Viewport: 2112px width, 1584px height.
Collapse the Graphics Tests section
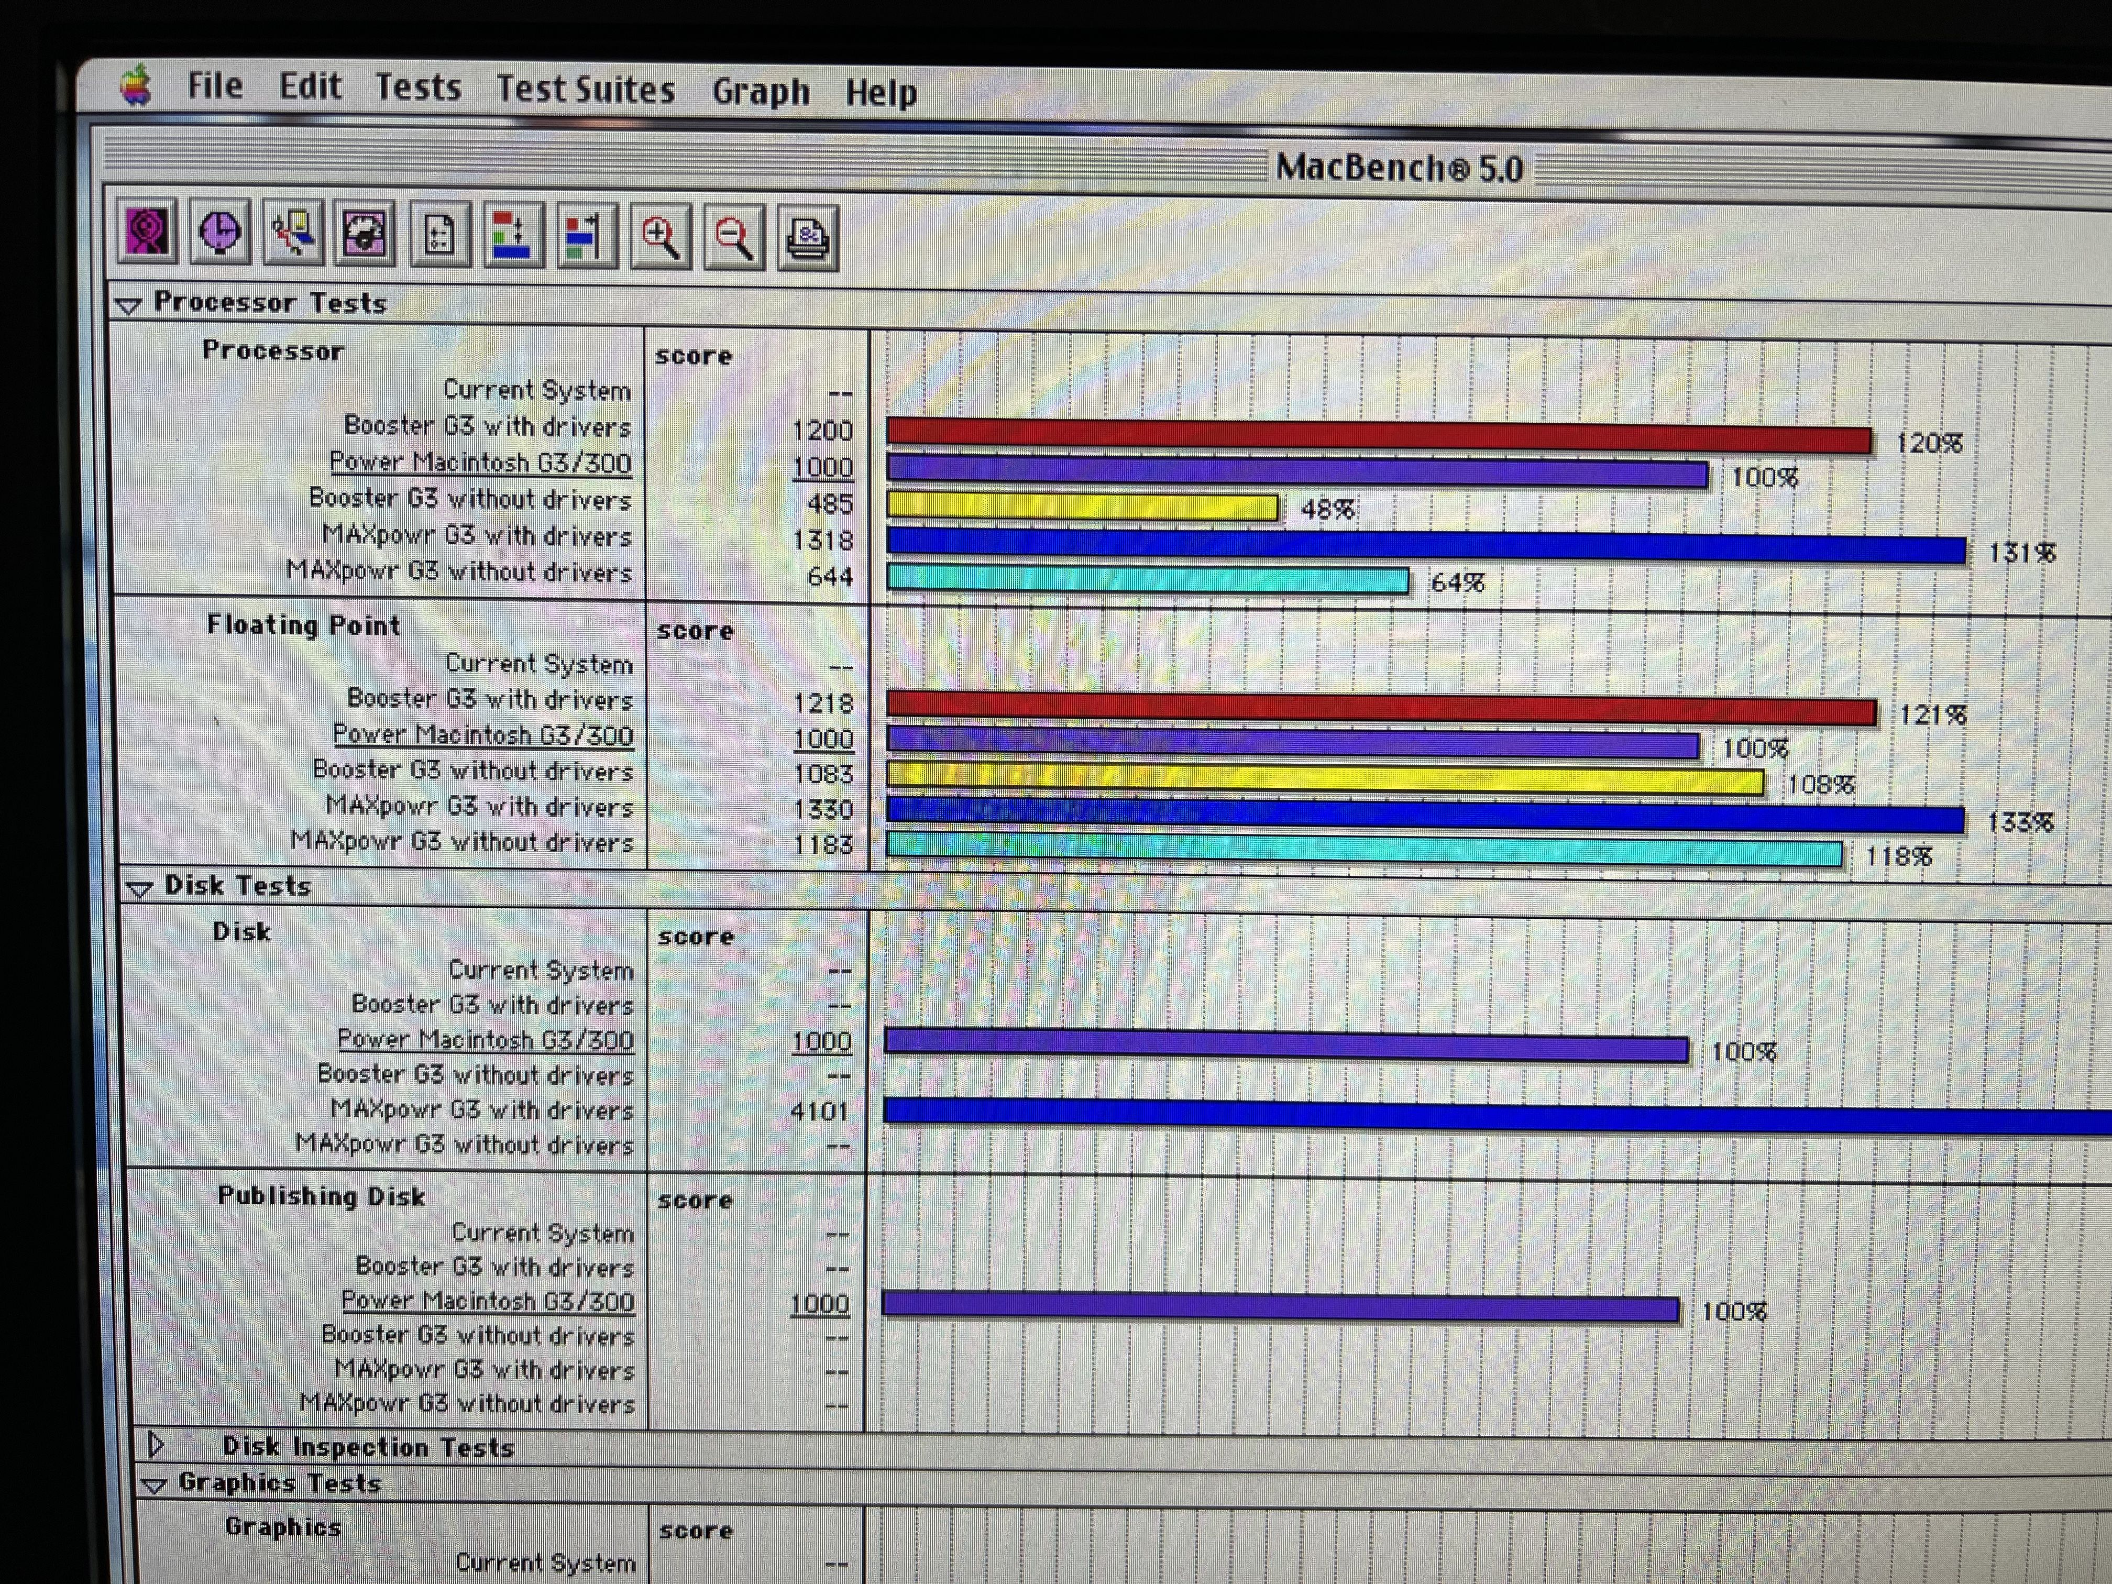[x=153, y=1484]
